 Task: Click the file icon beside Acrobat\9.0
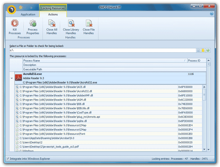pos(17,138)
